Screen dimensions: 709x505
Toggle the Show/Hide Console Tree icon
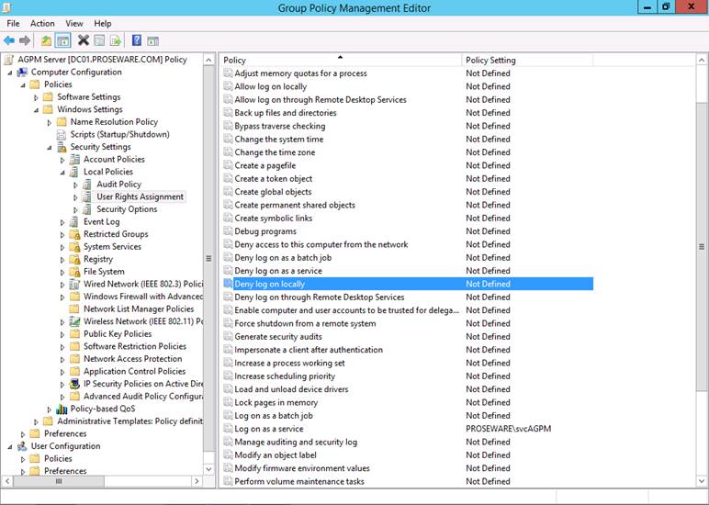click(62, 40)
